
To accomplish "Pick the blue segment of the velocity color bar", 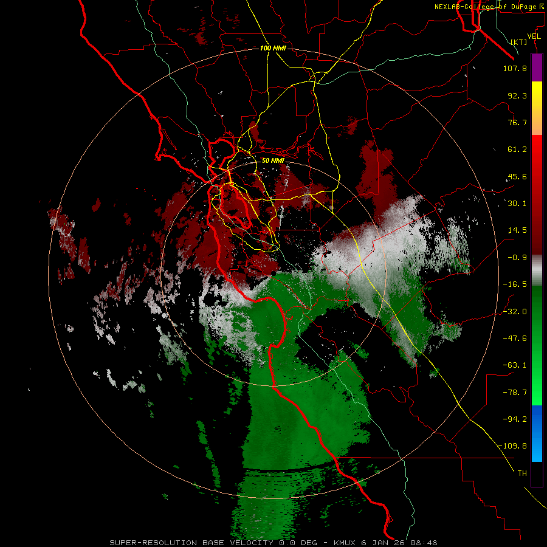I will (537, 433).
